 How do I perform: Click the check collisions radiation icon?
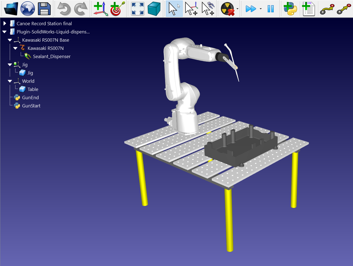pyautogui.click(x=227, y=9)
